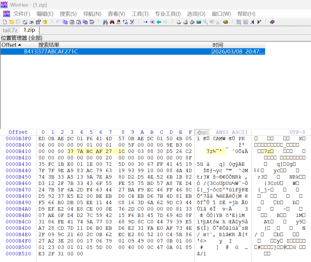Click the purple help book icon
The image size is (311, 262).
tap(272, 22)
